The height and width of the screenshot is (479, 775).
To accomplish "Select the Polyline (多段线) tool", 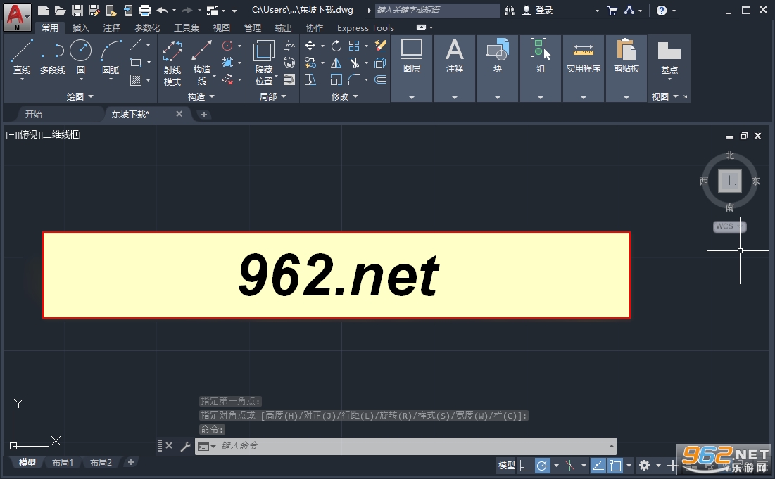I will point(52,57).
